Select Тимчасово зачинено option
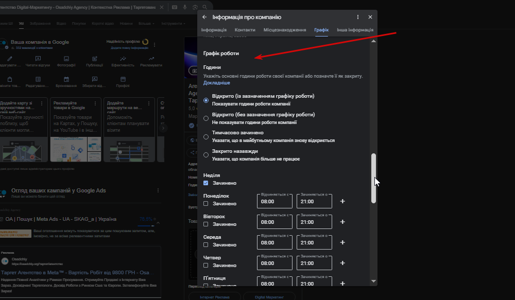515x300 pixels. click(206, 136)
